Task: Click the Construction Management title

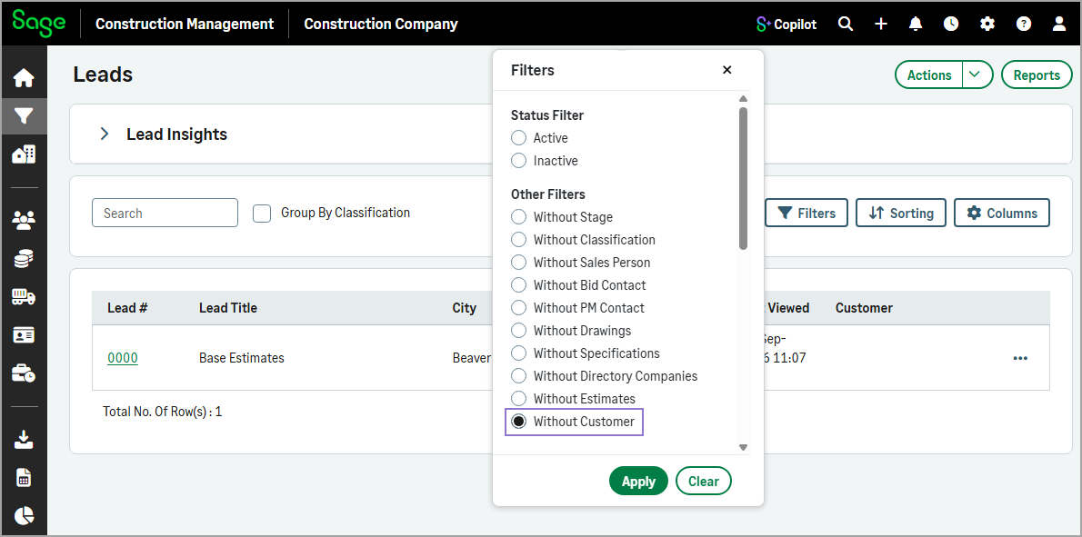Action: (x=185, y=25)
